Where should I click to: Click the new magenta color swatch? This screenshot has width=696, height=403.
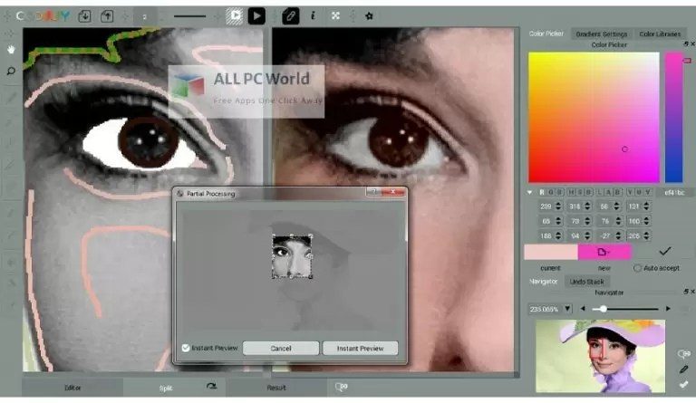pos(604,252)
